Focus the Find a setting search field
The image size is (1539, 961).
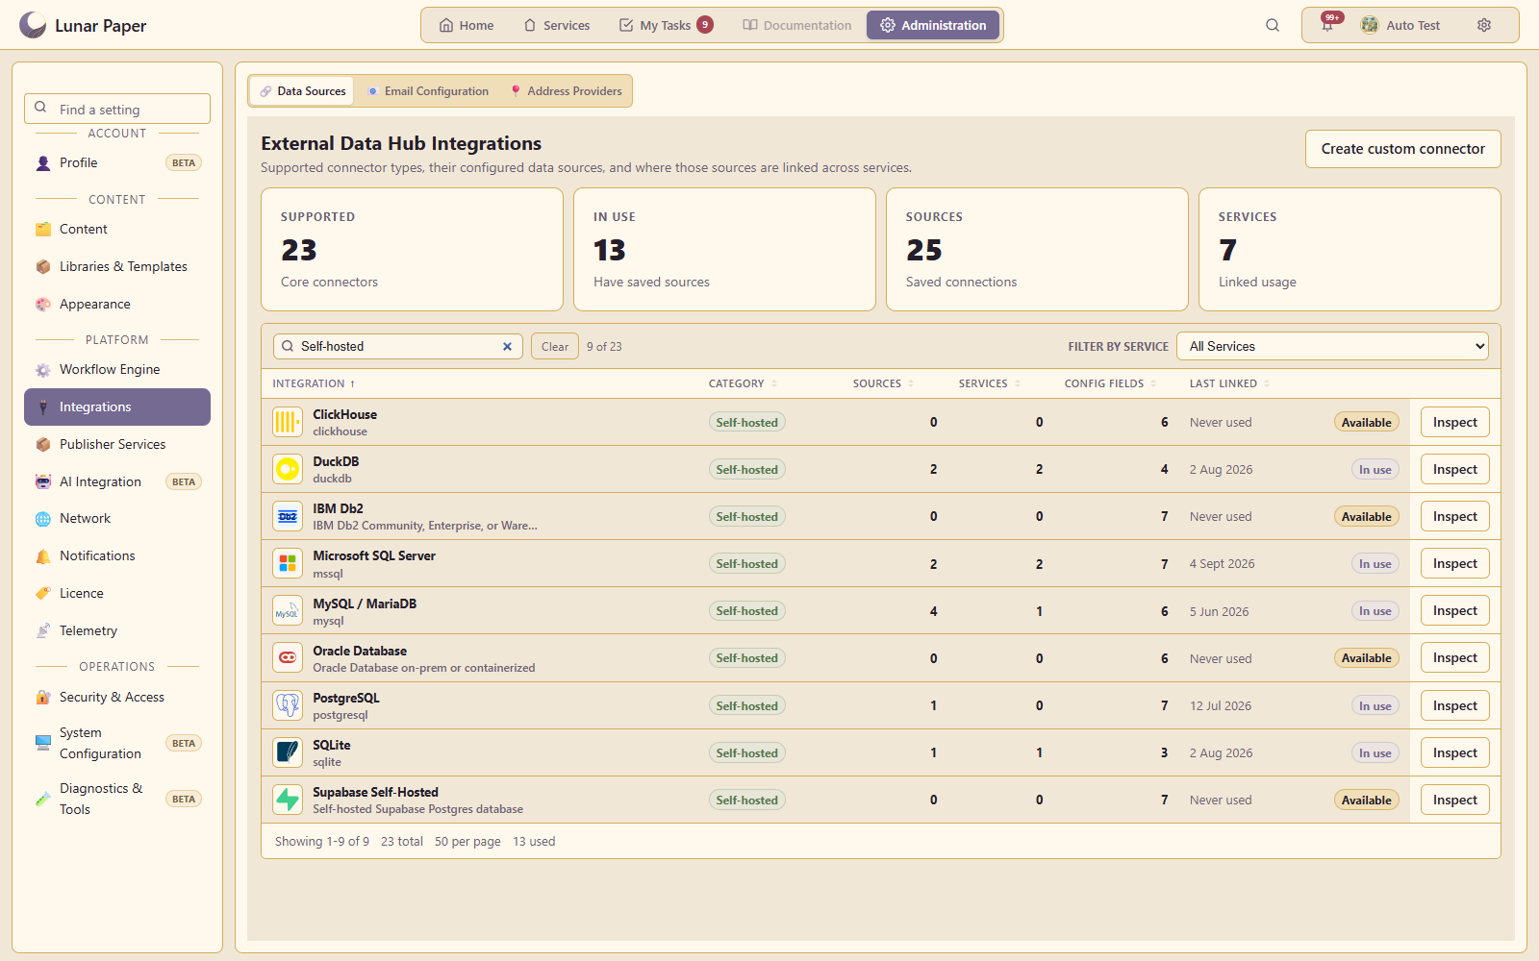point(117,109)
